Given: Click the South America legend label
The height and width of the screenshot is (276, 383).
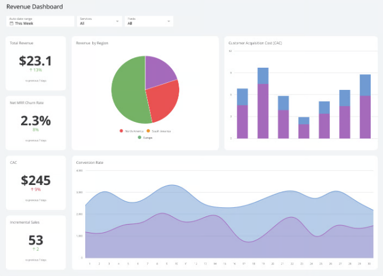Looking at the screenshot, I should pyautogui.click(x=161, y=131).
